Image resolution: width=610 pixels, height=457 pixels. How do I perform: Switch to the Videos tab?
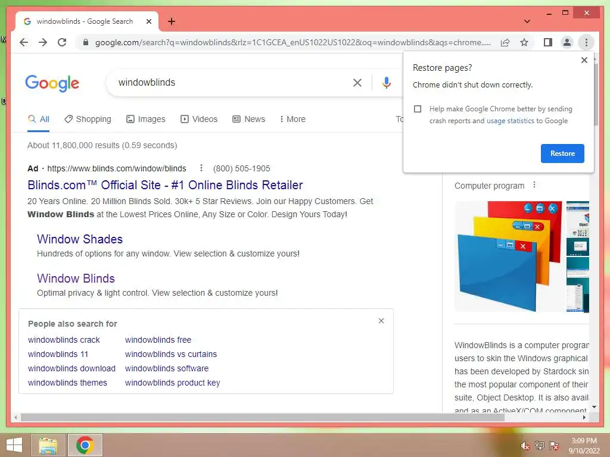[199, 119]
